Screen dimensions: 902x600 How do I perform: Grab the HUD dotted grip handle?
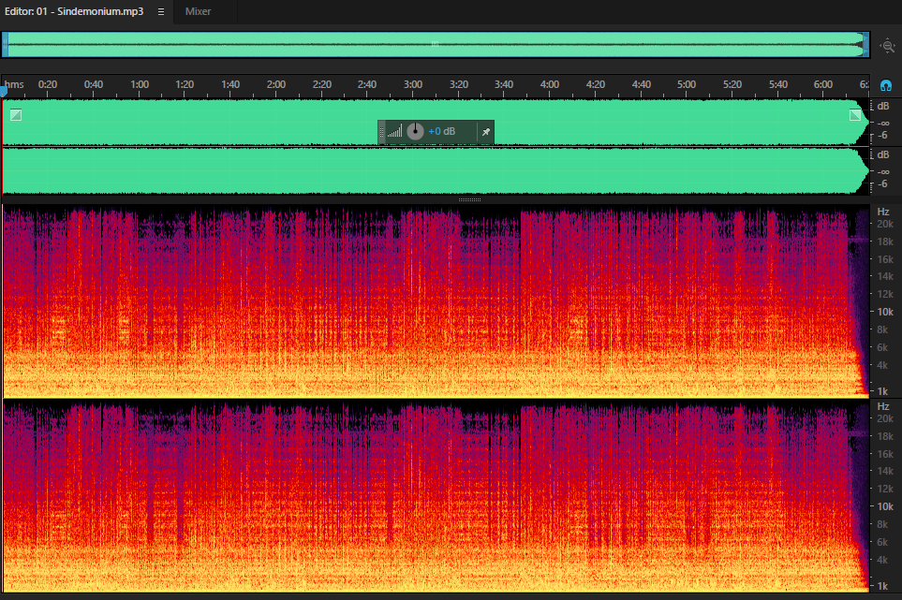[381, 132]
